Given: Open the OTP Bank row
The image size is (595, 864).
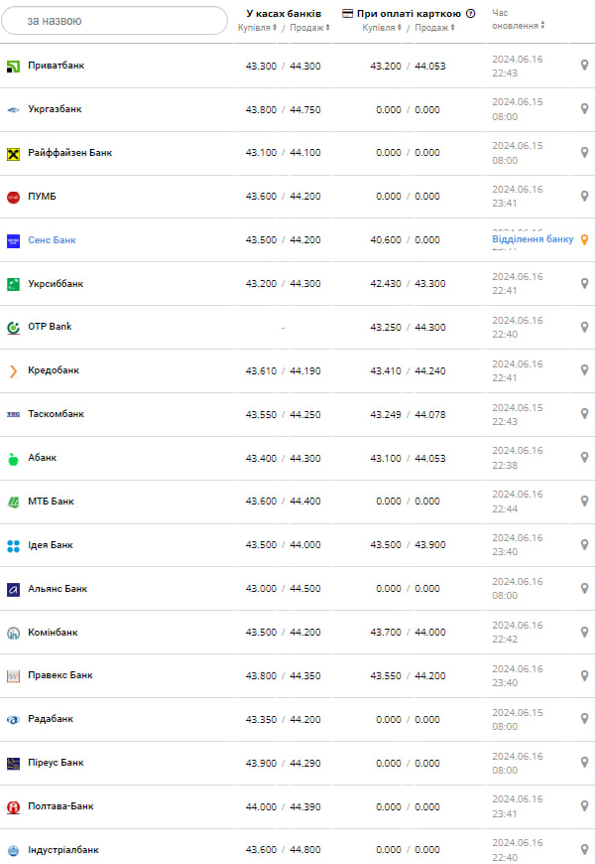Looking at the screenshot, I should 50,327.
